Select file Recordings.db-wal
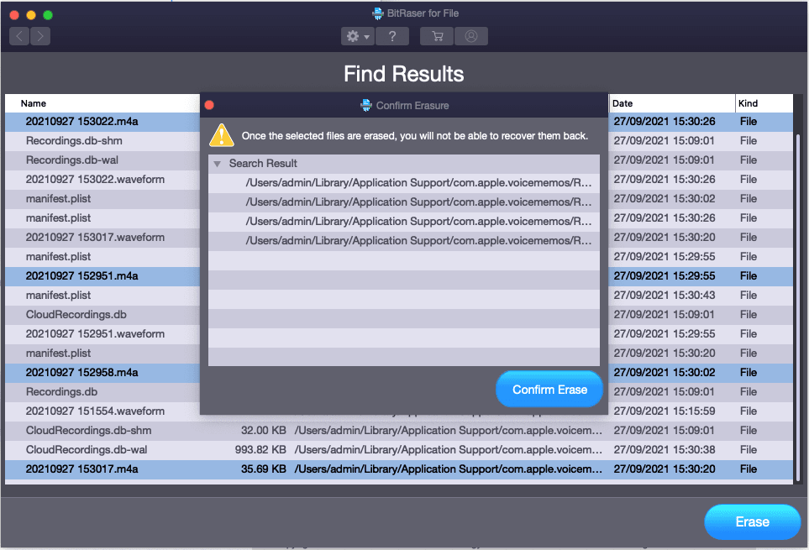This screenshot has height=550, width=809. pyautogui.click(x=71, y=160)
